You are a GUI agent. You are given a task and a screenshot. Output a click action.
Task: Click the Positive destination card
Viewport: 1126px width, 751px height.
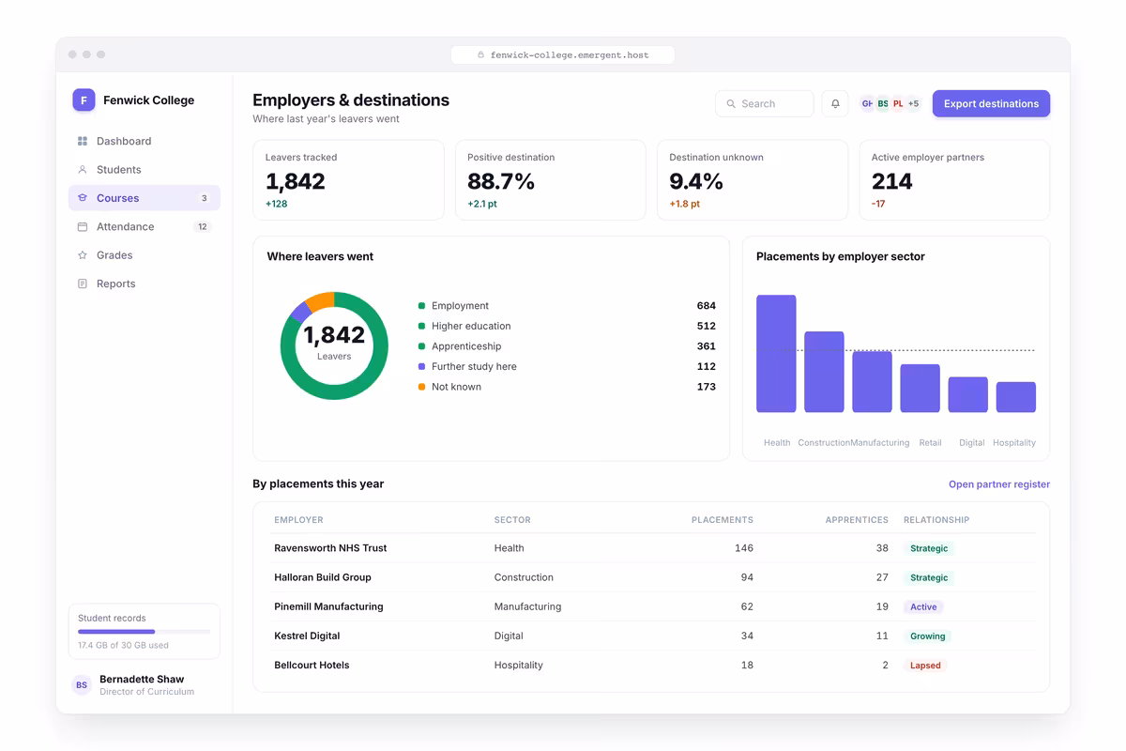pos(551,180)
